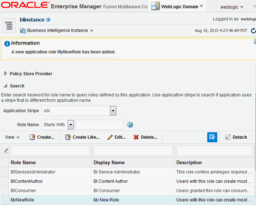Open Role Name Starts With dropdown

(71, 125)
